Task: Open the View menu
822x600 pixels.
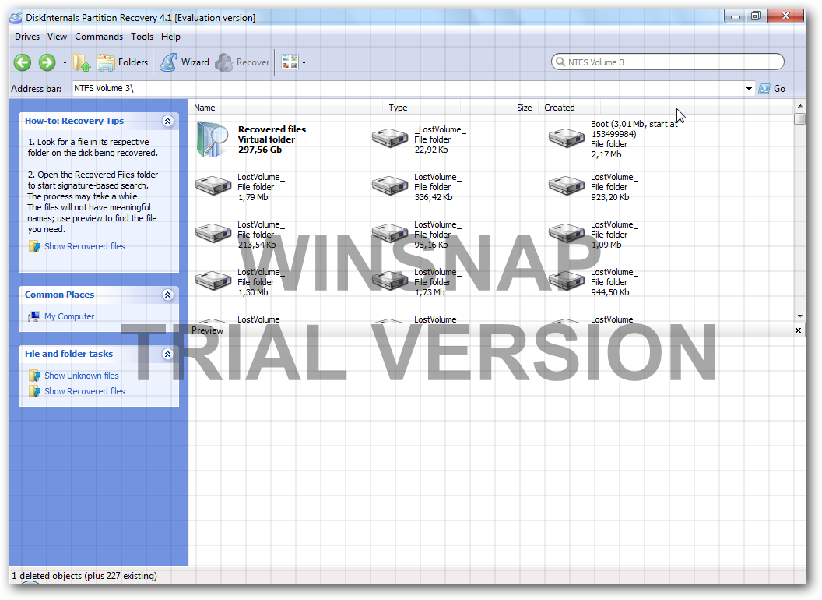Action: click(x=57, y=36)
